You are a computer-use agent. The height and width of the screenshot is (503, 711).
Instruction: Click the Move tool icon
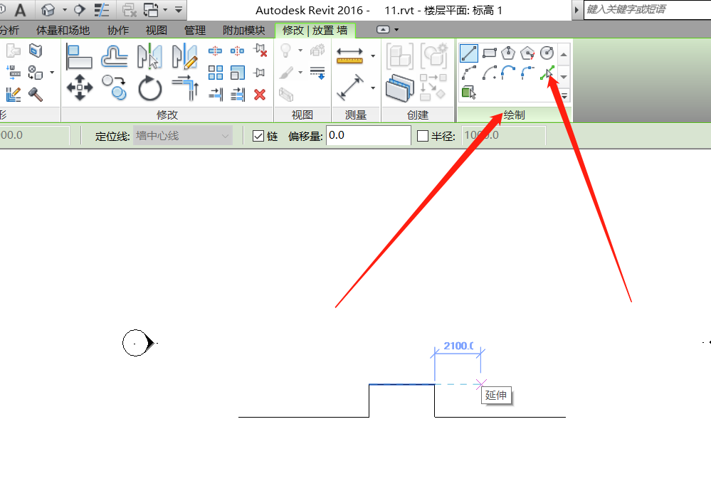click(79, 88)
